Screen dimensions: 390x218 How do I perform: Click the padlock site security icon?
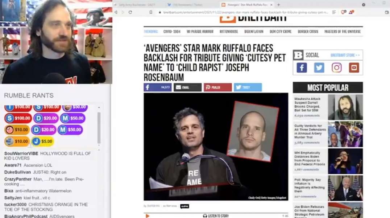point(160,12)
